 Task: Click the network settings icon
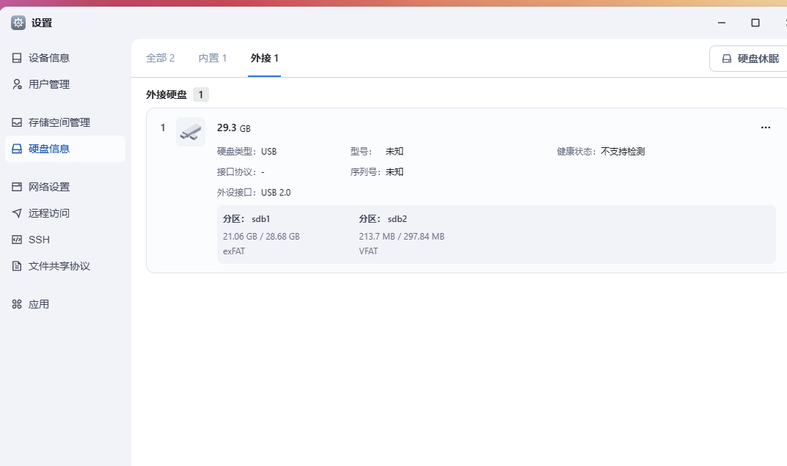17,187
